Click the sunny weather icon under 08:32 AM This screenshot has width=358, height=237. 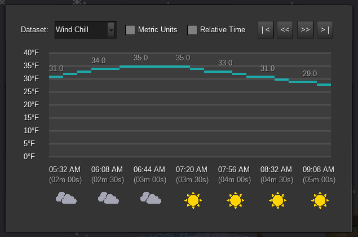coord(277,200)
